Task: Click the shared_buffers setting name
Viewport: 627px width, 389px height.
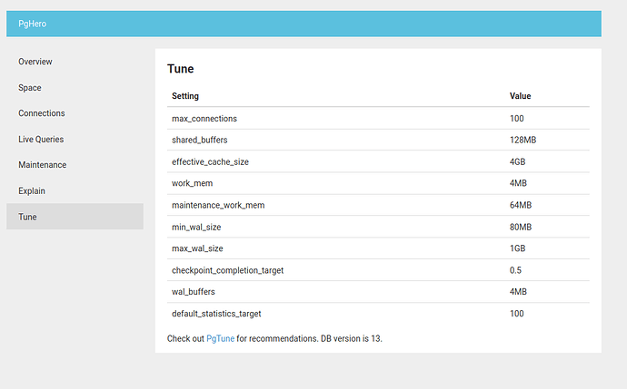Action: pyautogui.click(x=200, y=140)
